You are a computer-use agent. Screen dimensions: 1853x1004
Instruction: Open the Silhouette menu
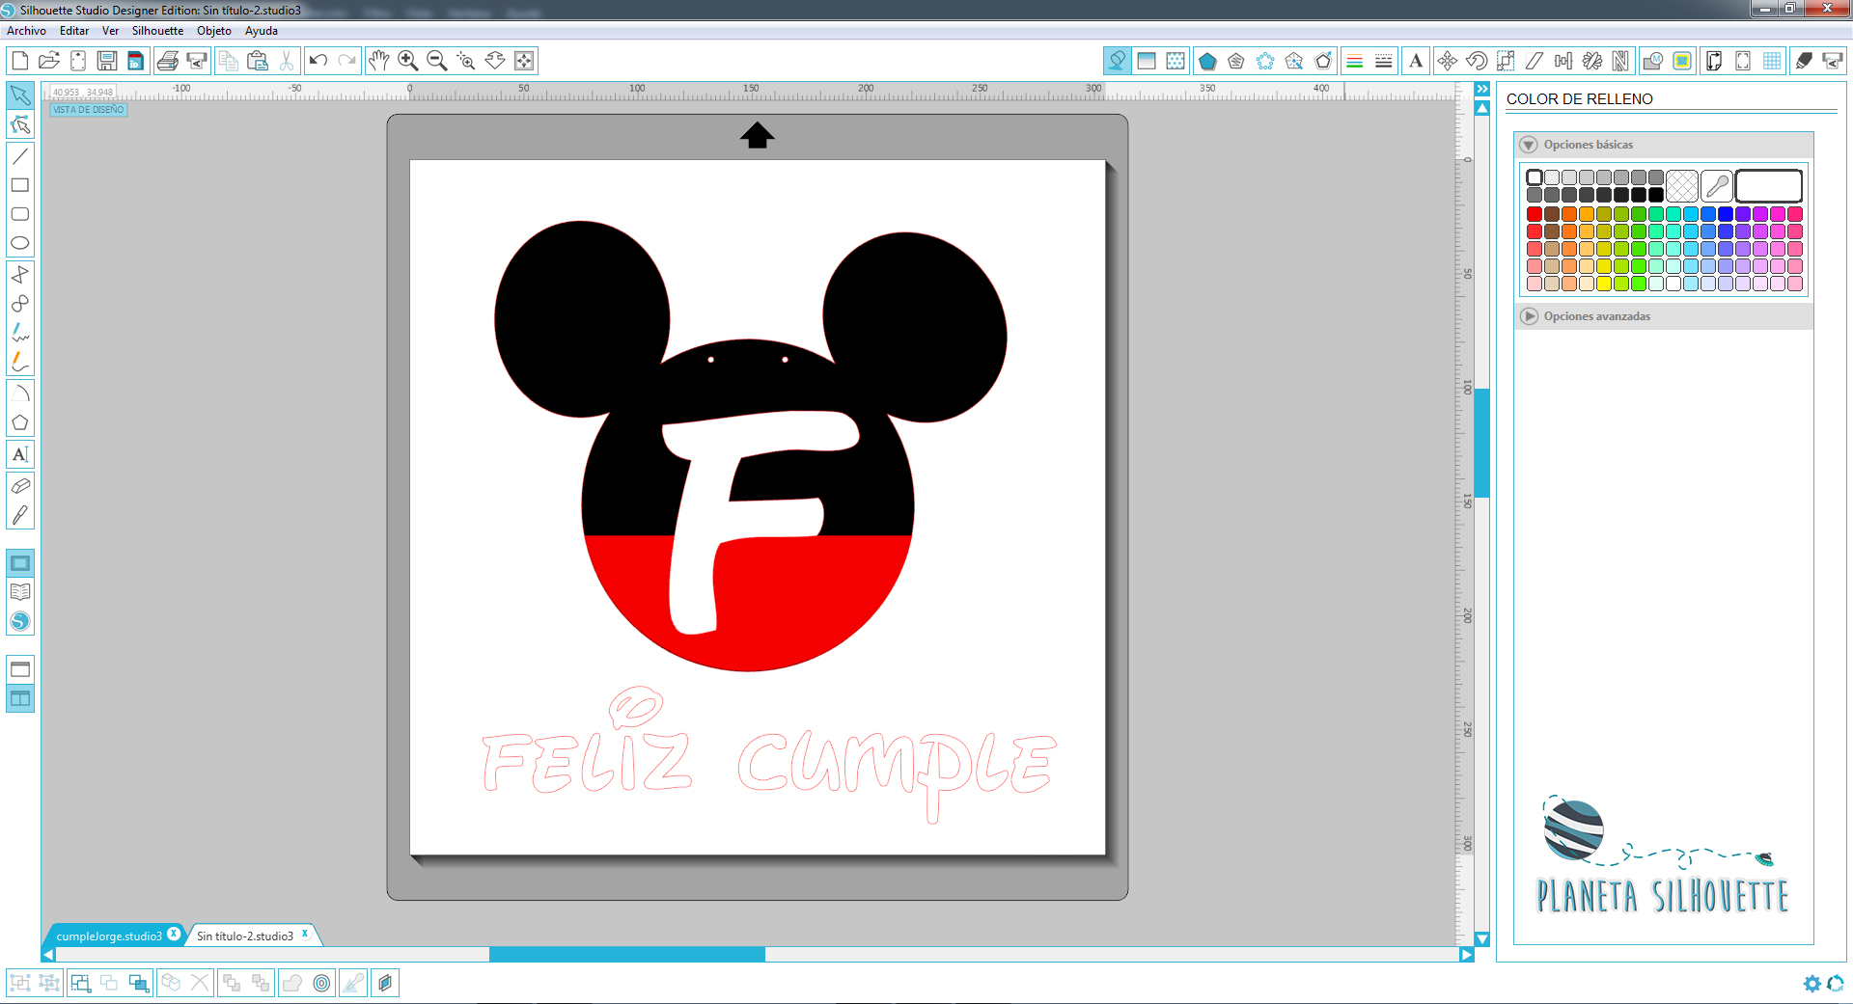point(157,31)
